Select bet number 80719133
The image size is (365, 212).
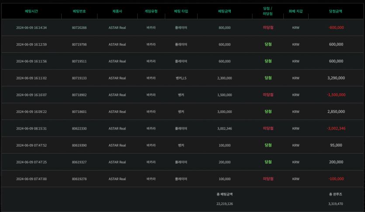coord(79,78)
